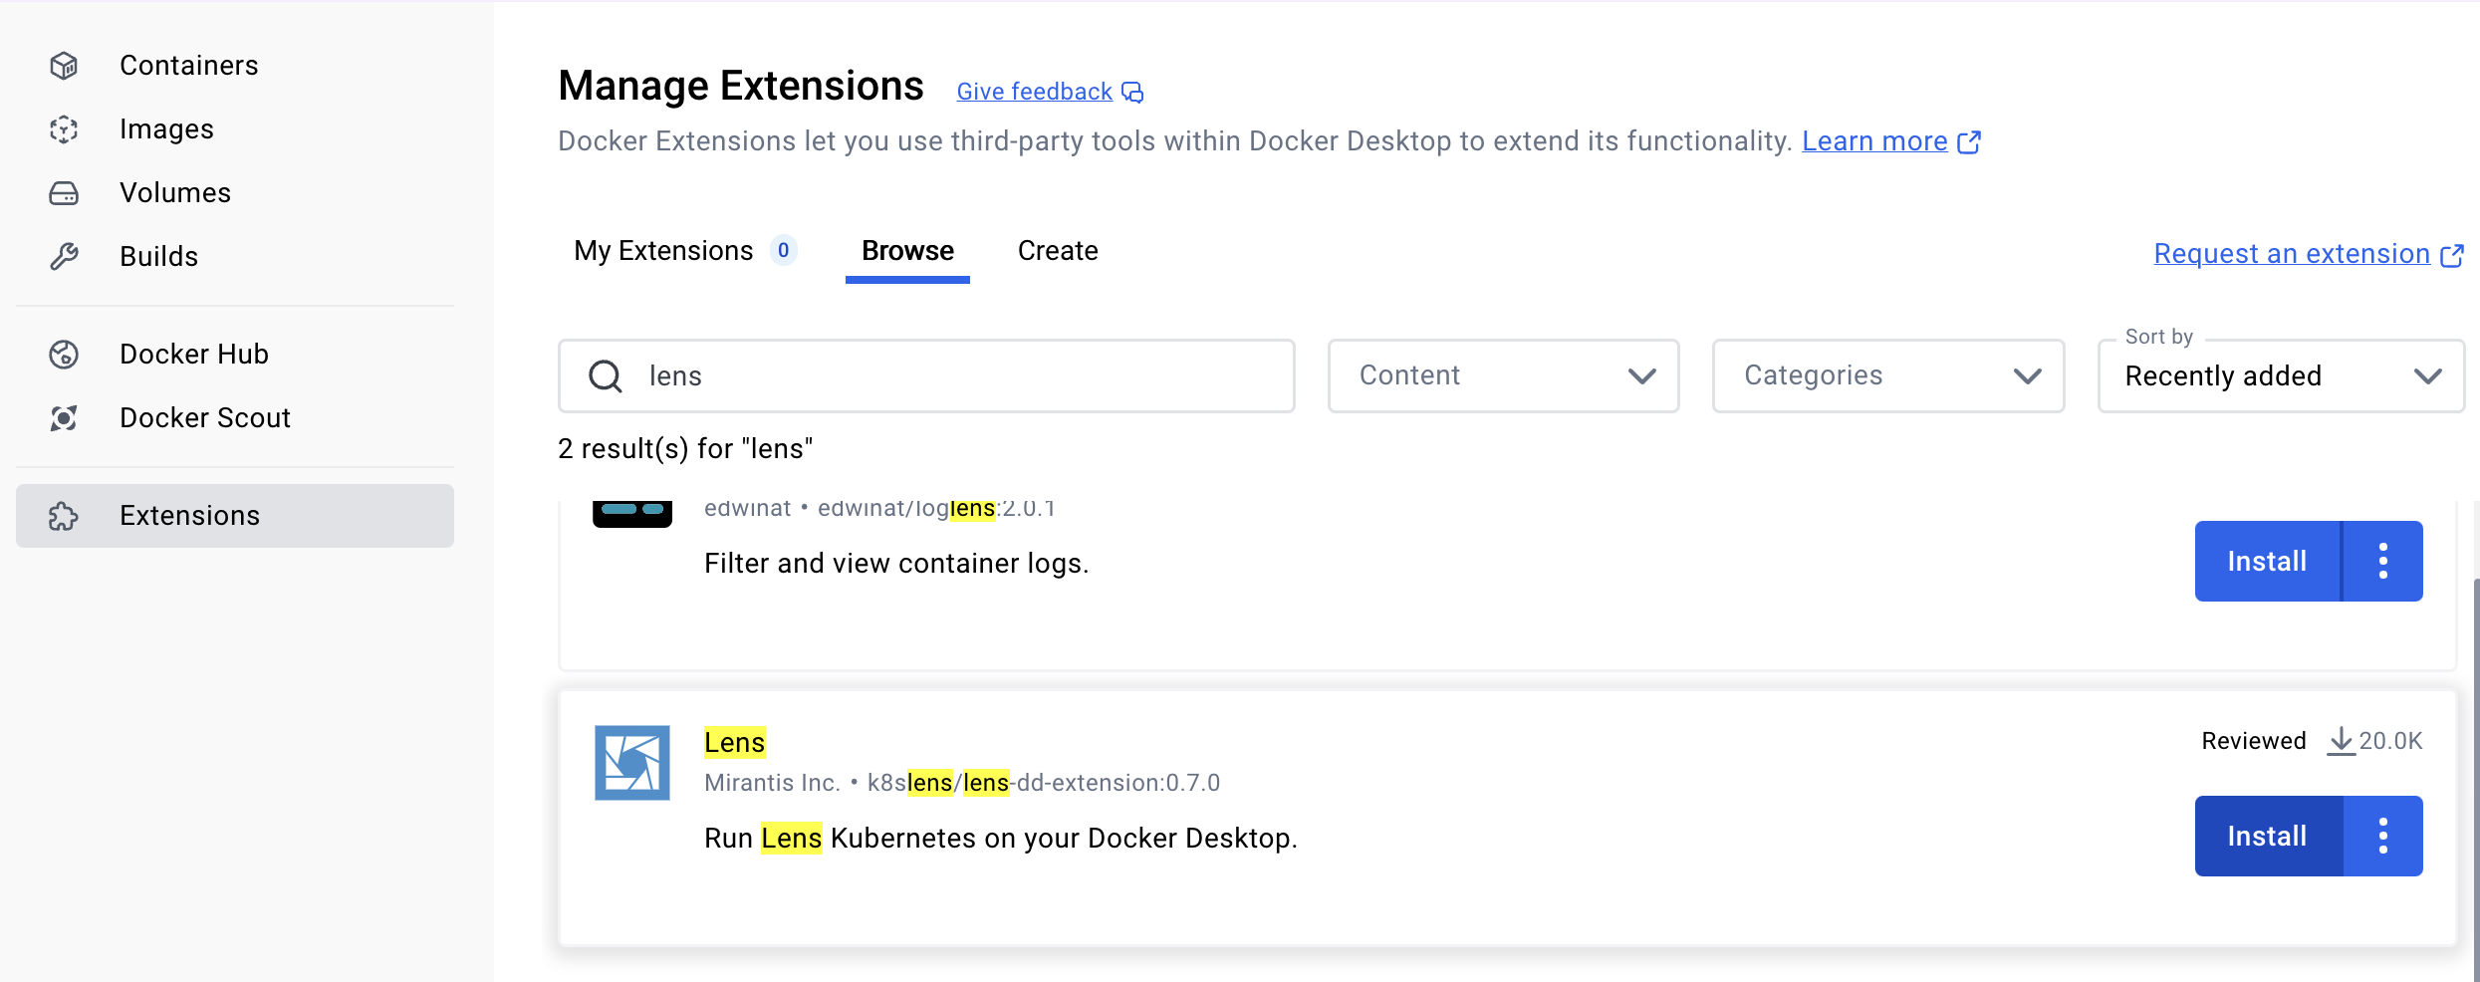Open the Containers sidebar icon

pos(64,66)
